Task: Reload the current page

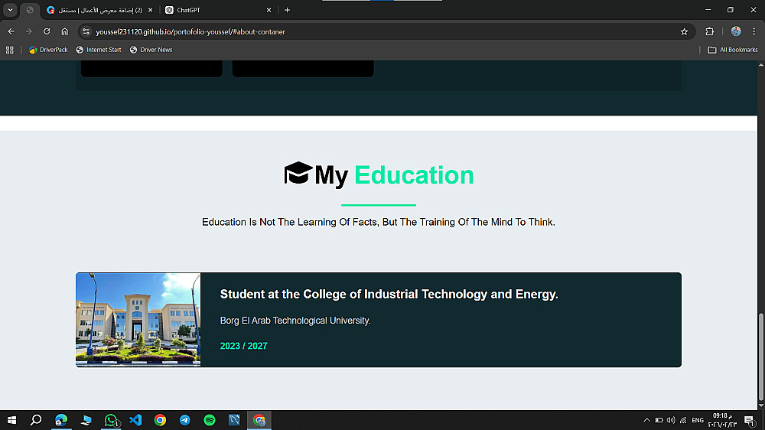Action: 47,31
